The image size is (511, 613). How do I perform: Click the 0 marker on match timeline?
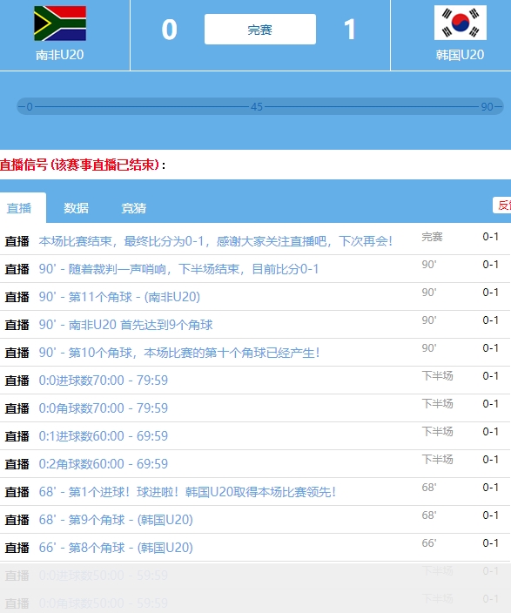pos(30,107)
